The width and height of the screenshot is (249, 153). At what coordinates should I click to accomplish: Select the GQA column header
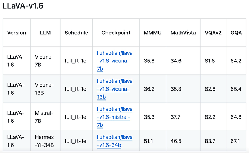236,33
